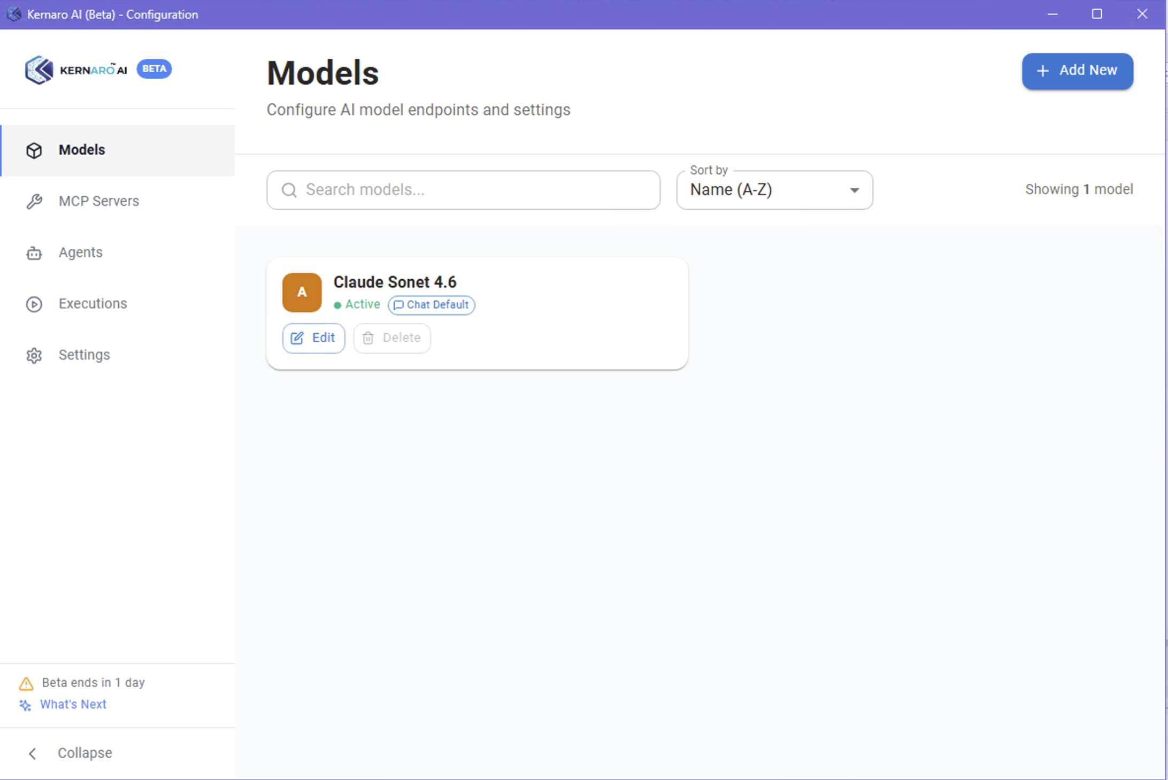The image size is (1168, 780).
Task: Click the MCP Servers wrench icon
Action: (x=34, y=201)
